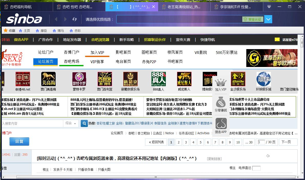Click the 电梯直达 floor number field
This screenshot has height=180, width=305.
coord(256,168)
